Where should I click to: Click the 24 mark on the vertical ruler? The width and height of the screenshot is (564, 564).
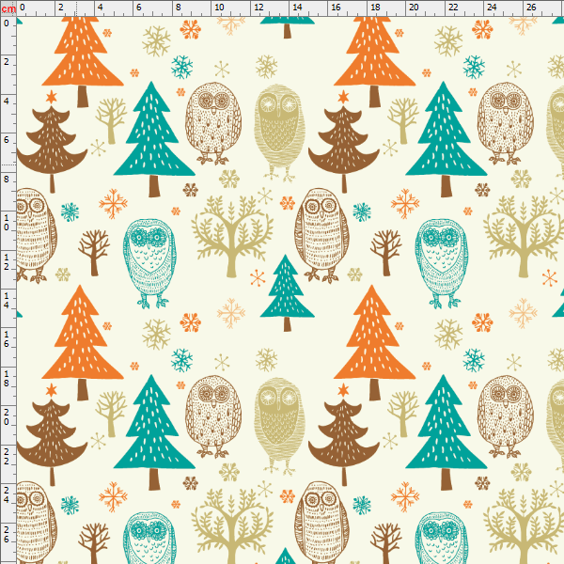[x=7, y=494]
